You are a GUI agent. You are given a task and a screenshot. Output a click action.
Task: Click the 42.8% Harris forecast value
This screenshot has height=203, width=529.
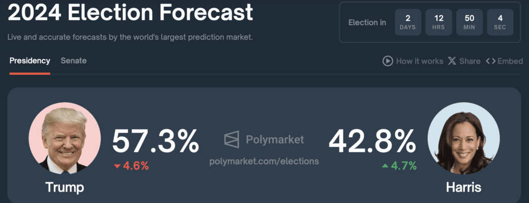372,142
